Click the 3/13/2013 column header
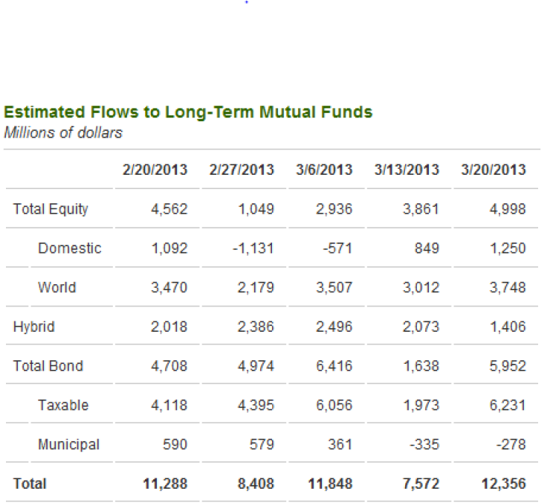550x503 pixels. pos(407,170)
